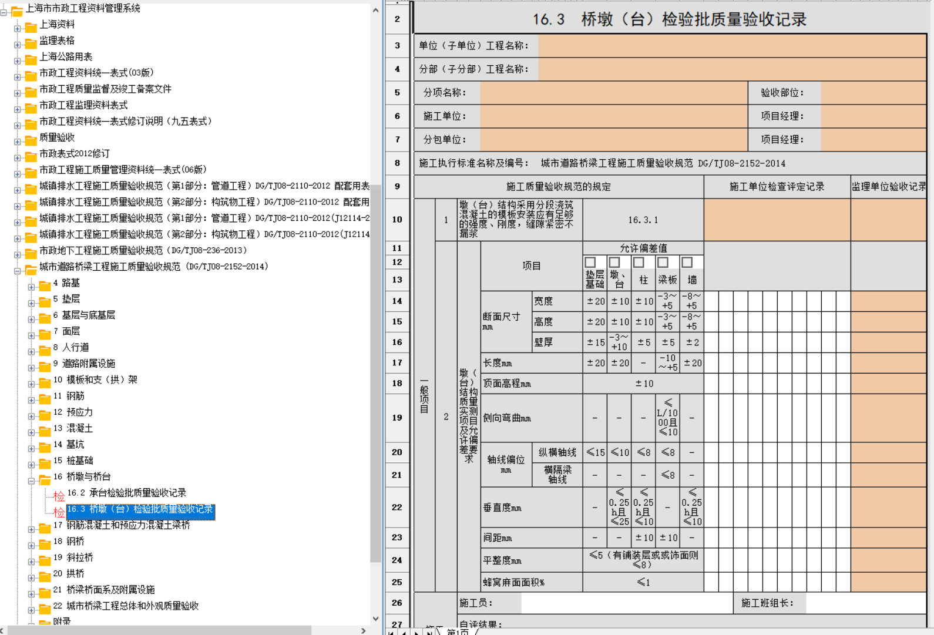Click the open folder icon for 16 桥墩与桥台
934x635 pixels.
[45, 479]
